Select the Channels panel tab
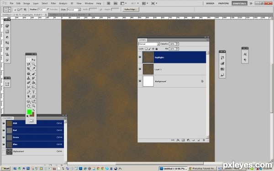Image resolution: width=274 pixels, height=171 pixels. pyautogui.click(x=8, y=118)
